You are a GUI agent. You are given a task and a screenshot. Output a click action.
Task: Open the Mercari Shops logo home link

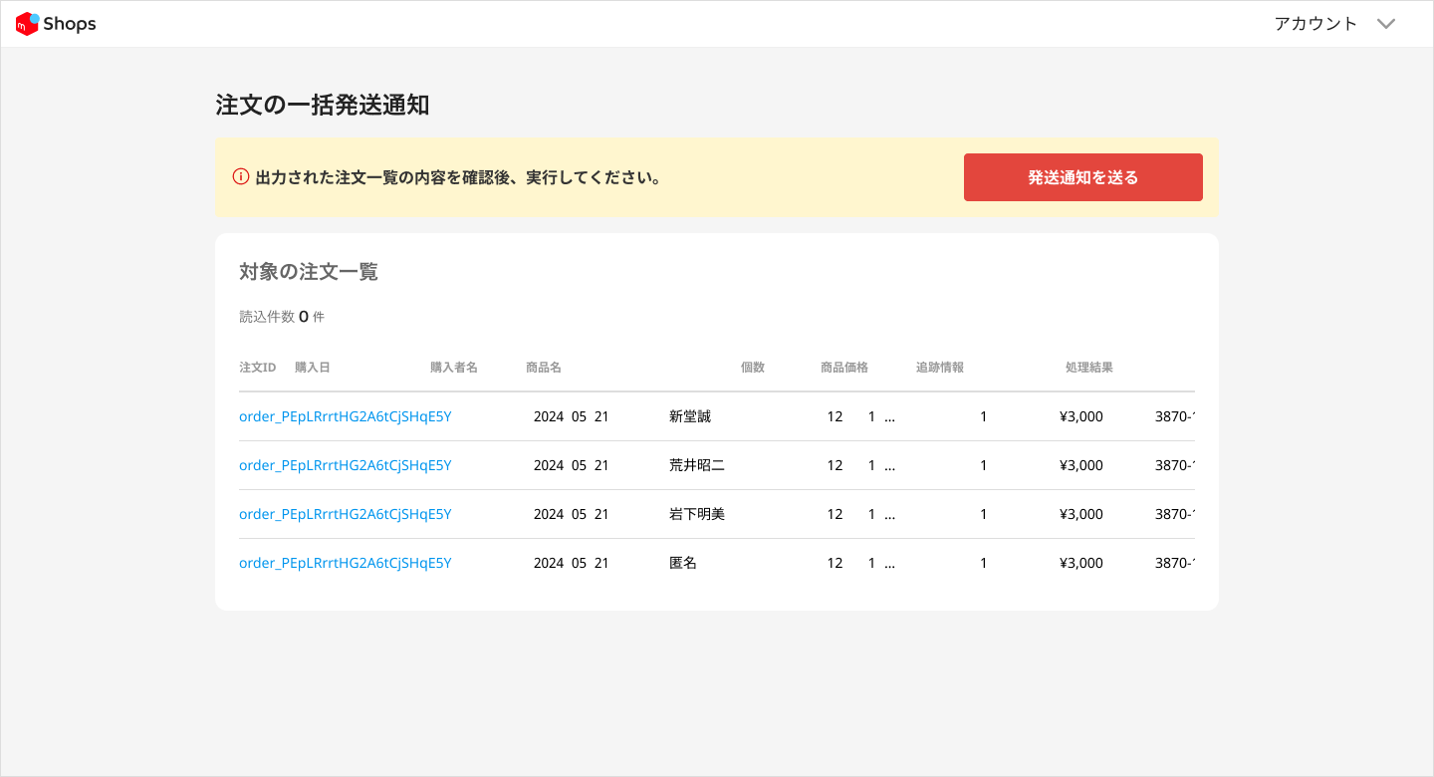point(56,24)
